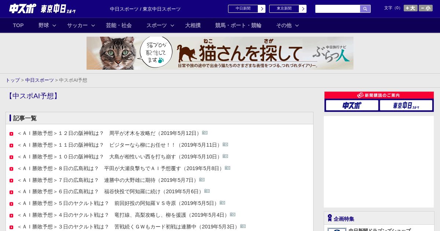Screen dimensions: 440x231
Task: Open article about 10日の阪神戦
Action: (120, 157)
